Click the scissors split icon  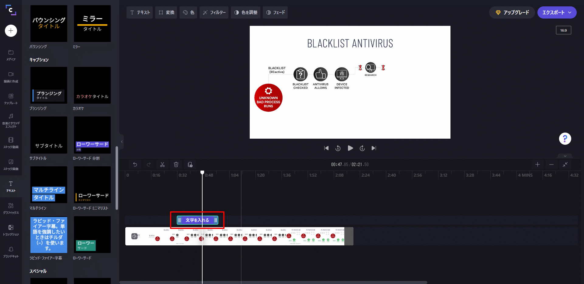point(162,165)
